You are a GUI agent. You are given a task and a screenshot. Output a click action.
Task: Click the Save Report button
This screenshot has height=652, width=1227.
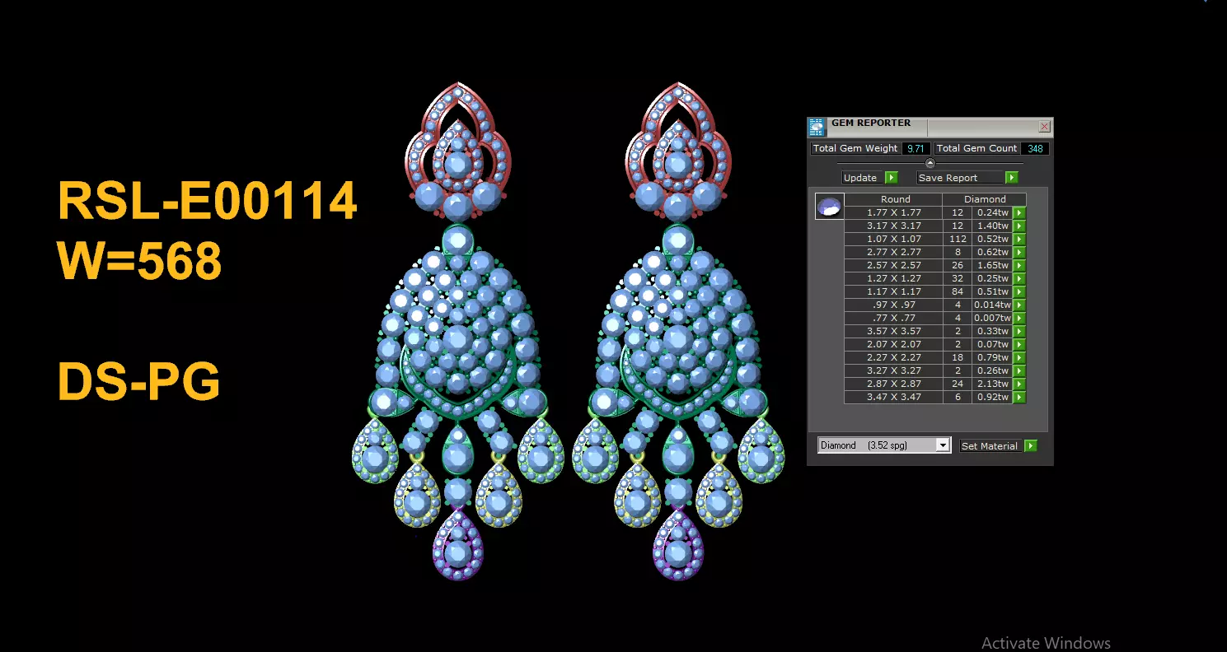[961, 177]
